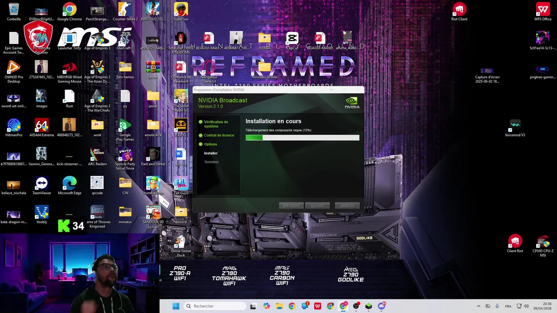Click the Précédent button in NVIDIA installer
Image resolution: width=557 pixels, height=313 pixels.
[x=291, y=206]
